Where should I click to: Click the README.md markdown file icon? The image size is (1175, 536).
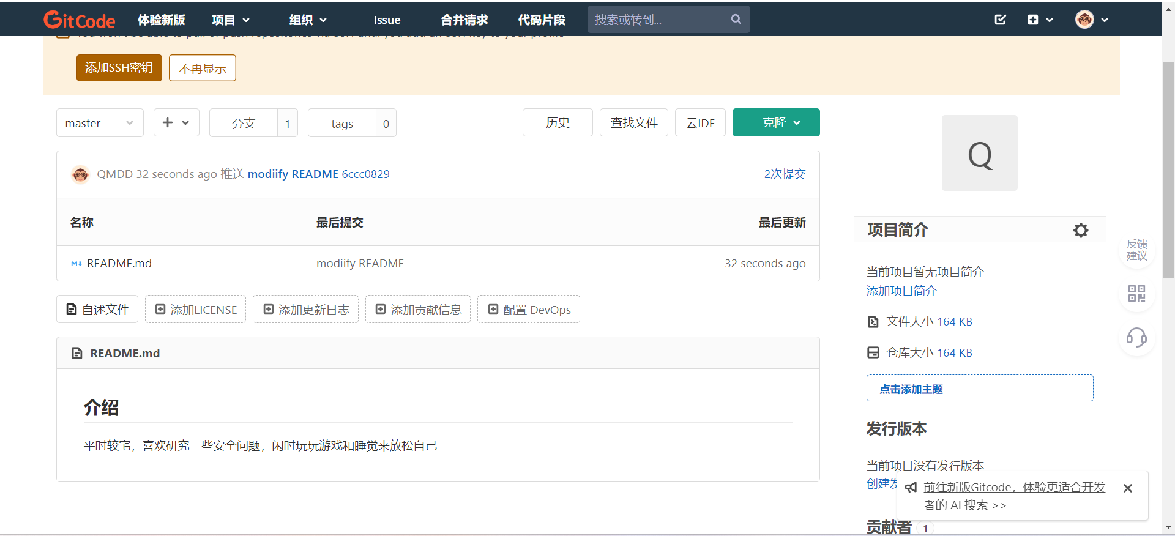pyautogui.click(x=76, y=264)
